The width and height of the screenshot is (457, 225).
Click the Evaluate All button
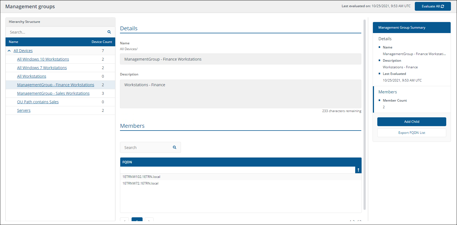432,6
